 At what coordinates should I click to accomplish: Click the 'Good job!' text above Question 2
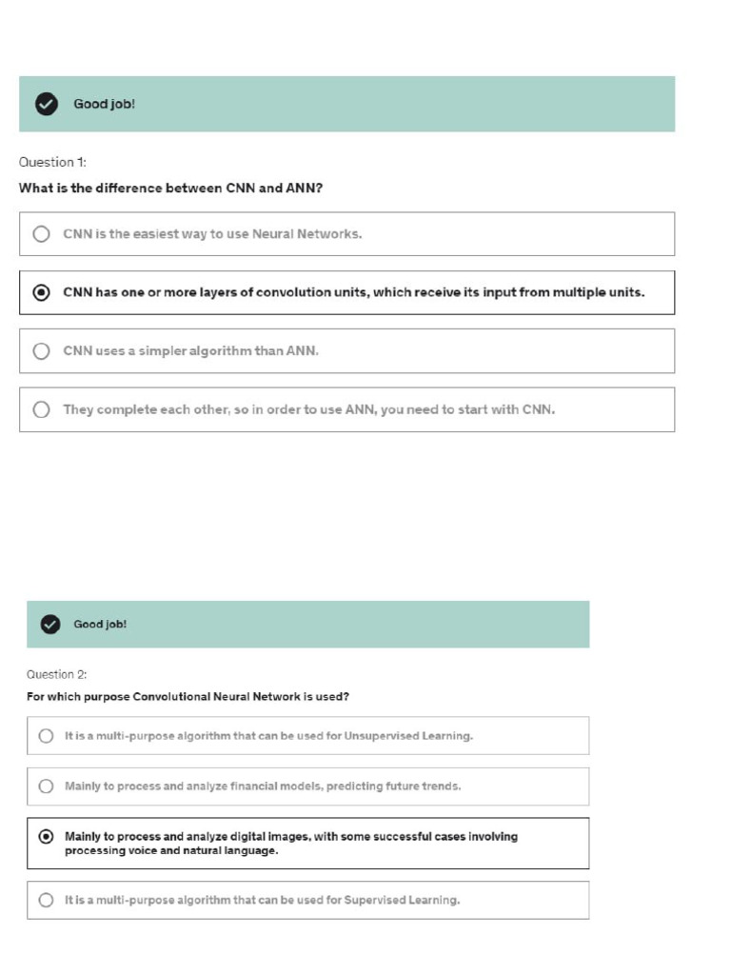tap(100, 624)
